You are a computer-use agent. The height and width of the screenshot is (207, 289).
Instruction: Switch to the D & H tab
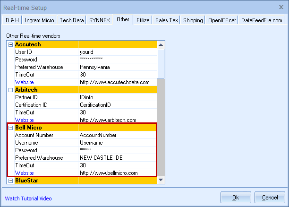click(x=12, y=20)
